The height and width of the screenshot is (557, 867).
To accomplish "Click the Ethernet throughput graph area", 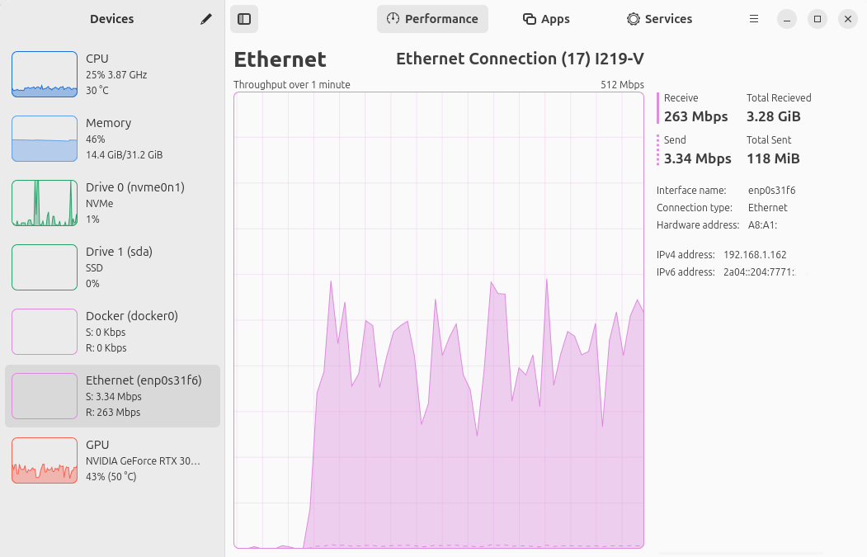I will [439, 320].
